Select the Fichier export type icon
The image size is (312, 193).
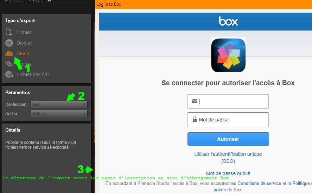9,32
